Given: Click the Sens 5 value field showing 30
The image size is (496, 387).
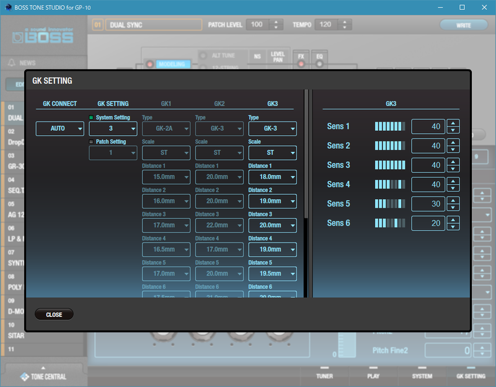Looking at the screenshot, I should click(428, 204).
